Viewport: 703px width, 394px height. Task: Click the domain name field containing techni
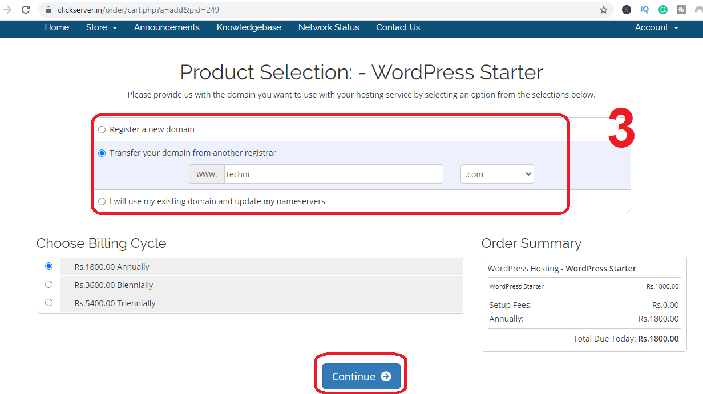pos(333,174)
